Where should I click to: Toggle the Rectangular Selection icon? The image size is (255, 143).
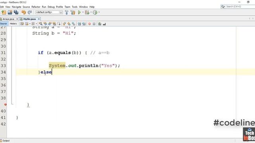[x=59, y=24]
